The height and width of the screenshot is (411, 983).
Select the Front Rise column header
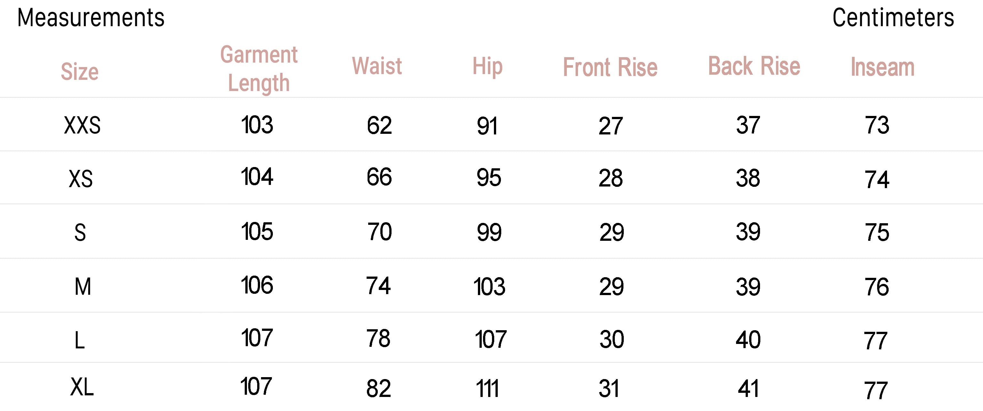point(610,67)
